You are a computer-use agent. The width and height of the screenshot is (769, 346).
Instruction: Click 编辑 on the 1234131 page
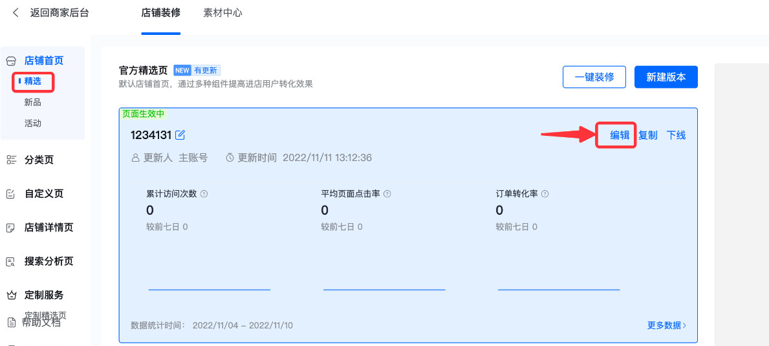pos(620,135)
